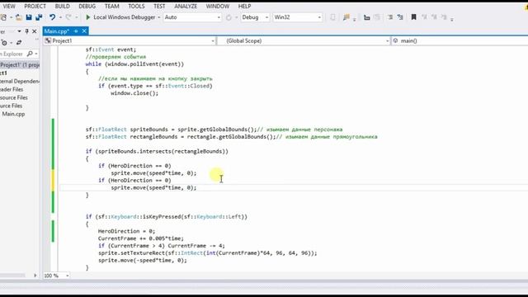The height and width of the screenshot is (297, 528).
Task: Click the greyed Redo icon
Action: [68, 17]
